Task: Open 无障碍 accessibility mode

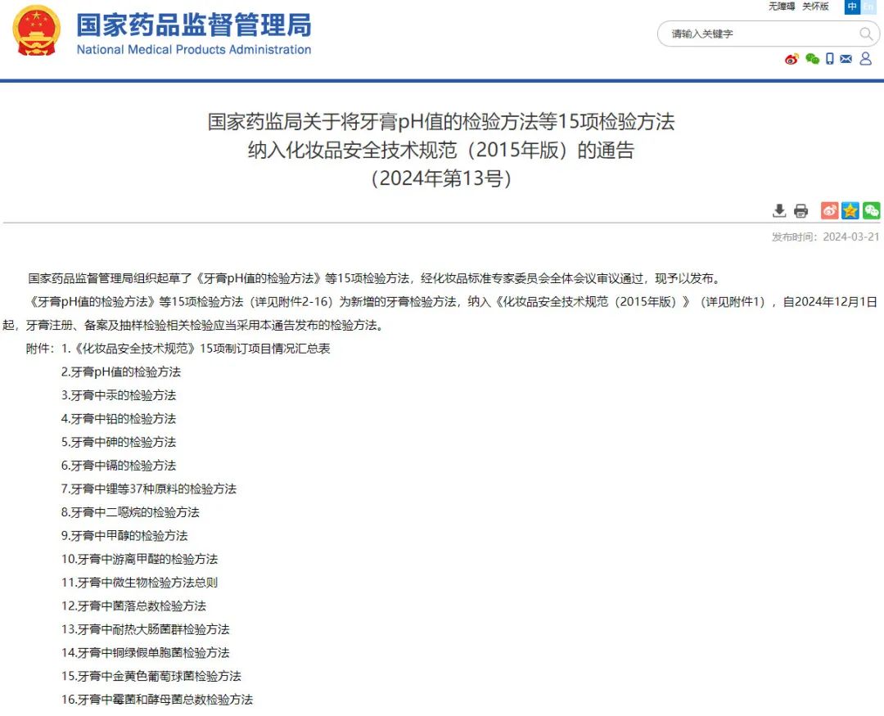Action: click(782, 7)
